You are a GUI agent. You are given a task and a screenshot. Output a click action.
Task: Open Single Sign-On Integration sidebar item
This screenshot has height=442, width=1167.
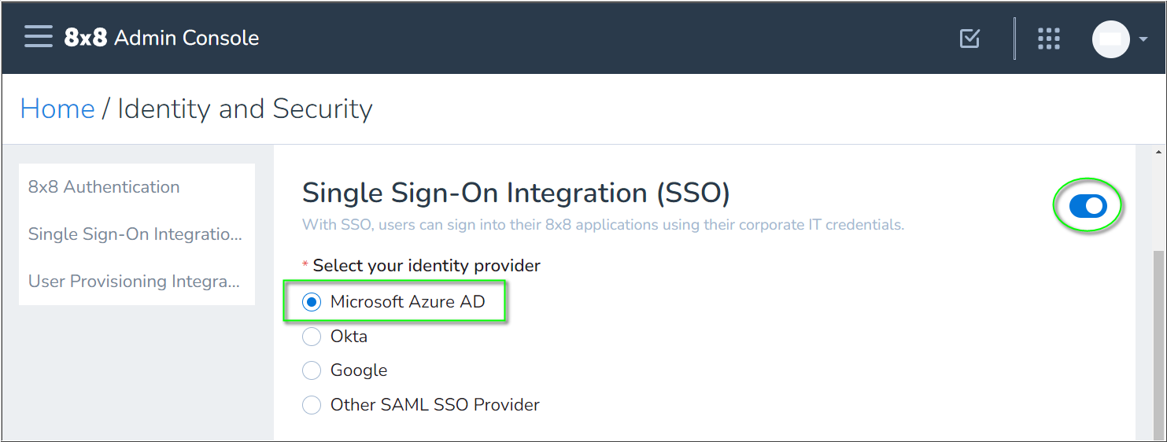coord(137,234)
